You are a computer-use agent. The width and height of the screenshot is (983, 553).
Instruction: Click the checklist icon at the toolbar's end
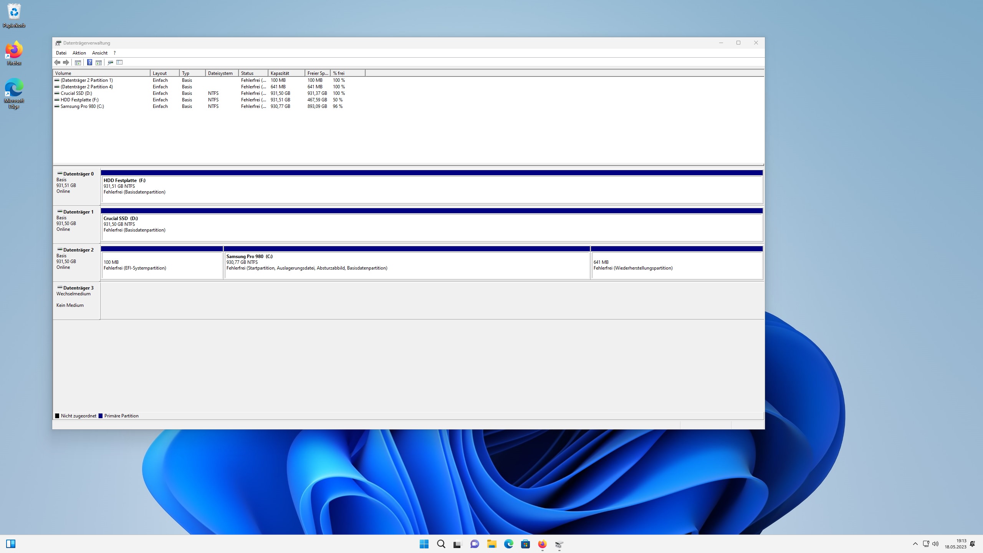(119, 62)
